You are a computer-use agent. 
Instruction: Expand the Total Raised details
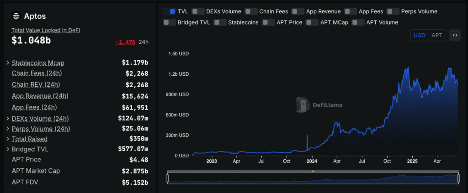coord(8,139)
